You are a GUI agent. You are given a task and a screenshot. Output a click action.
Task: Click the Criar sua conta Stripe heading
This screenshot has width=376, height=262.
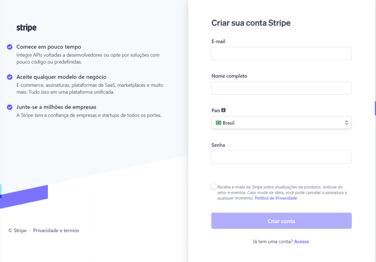point(251,23)
